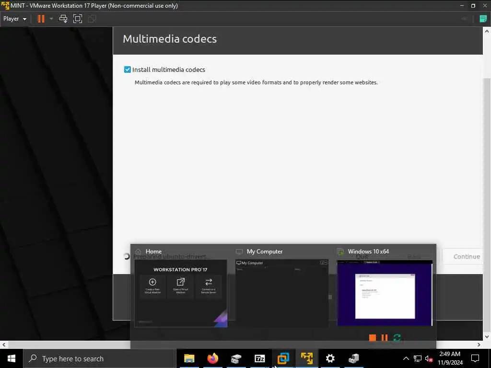Click the installer taskbar icon right of Settings
Image resolution: width=491 pixels, height=368 pixels.
[353, 358]
